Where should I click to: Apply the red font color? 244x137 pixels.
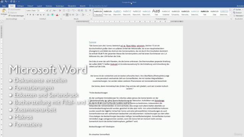57,15
